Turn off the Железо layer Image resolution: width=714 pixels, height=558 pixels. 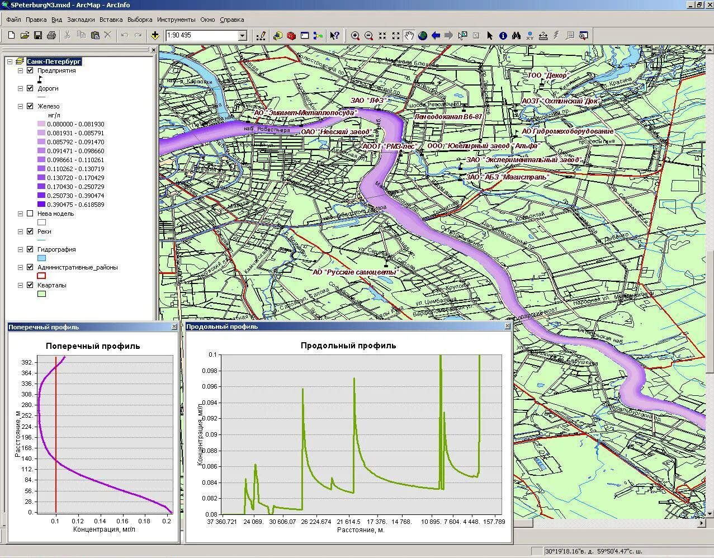30,106
